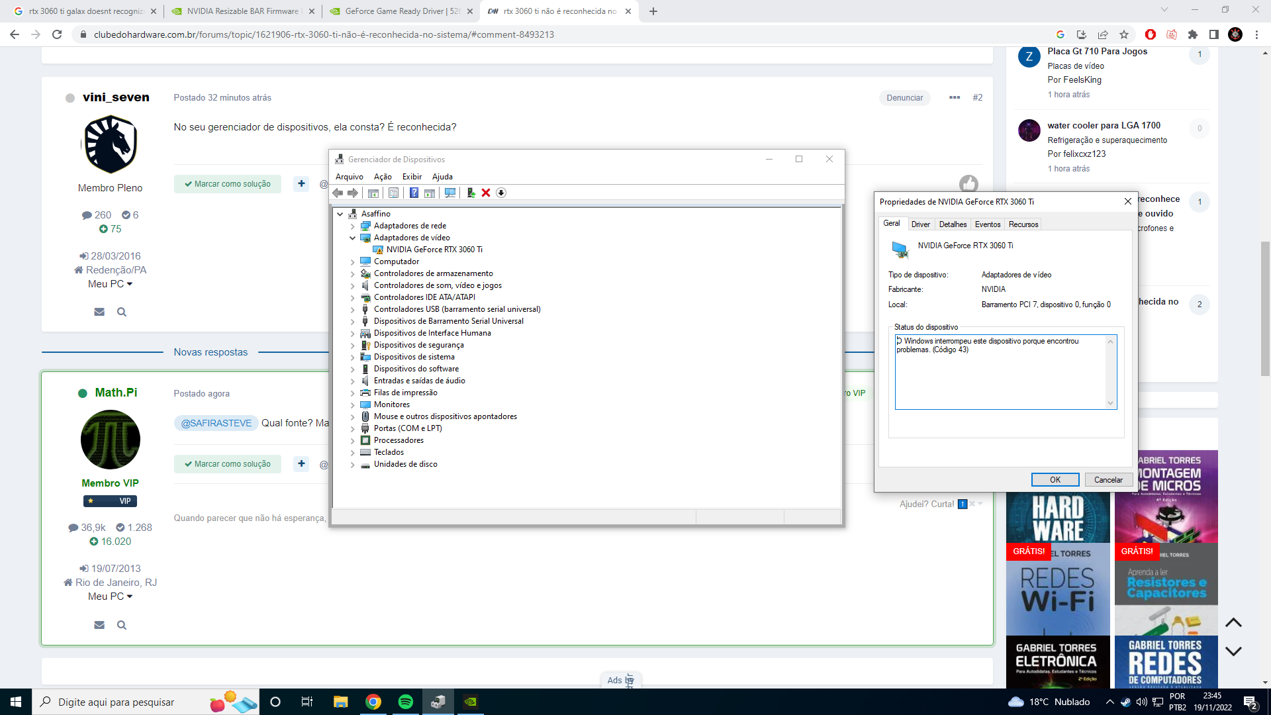Screen dimensions: 1271x715
Task: Open Windows Start menu
Action: (16, 702)
